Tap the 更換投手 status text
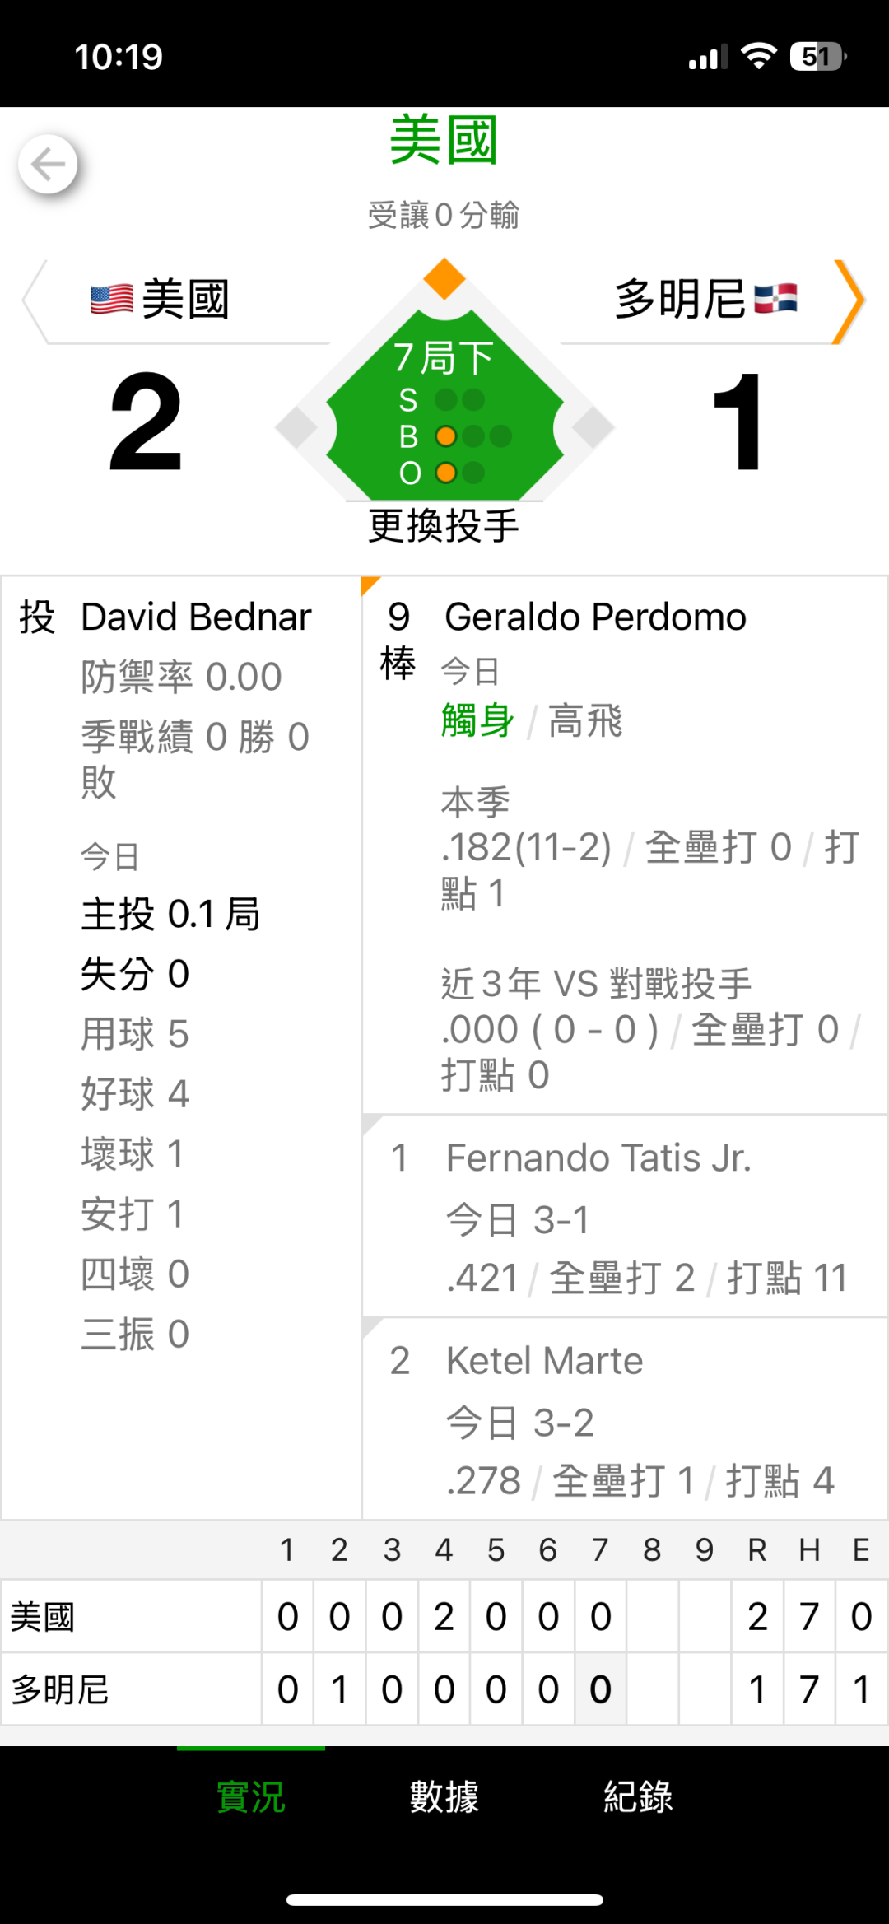Image resolution: width=889 pixels, height=1924 pixels. [444, 526]
